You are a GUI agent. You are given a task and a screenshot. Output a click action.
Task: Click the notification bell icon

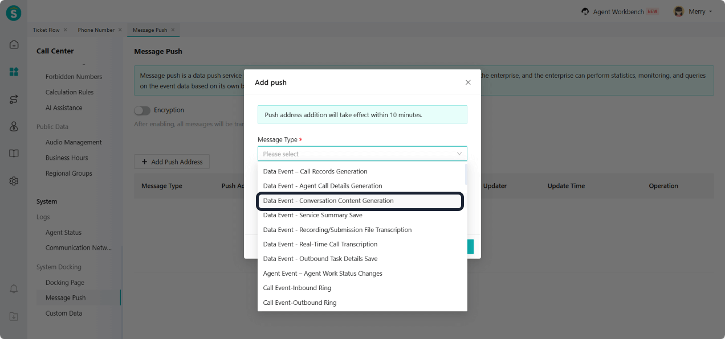(14, 289)
